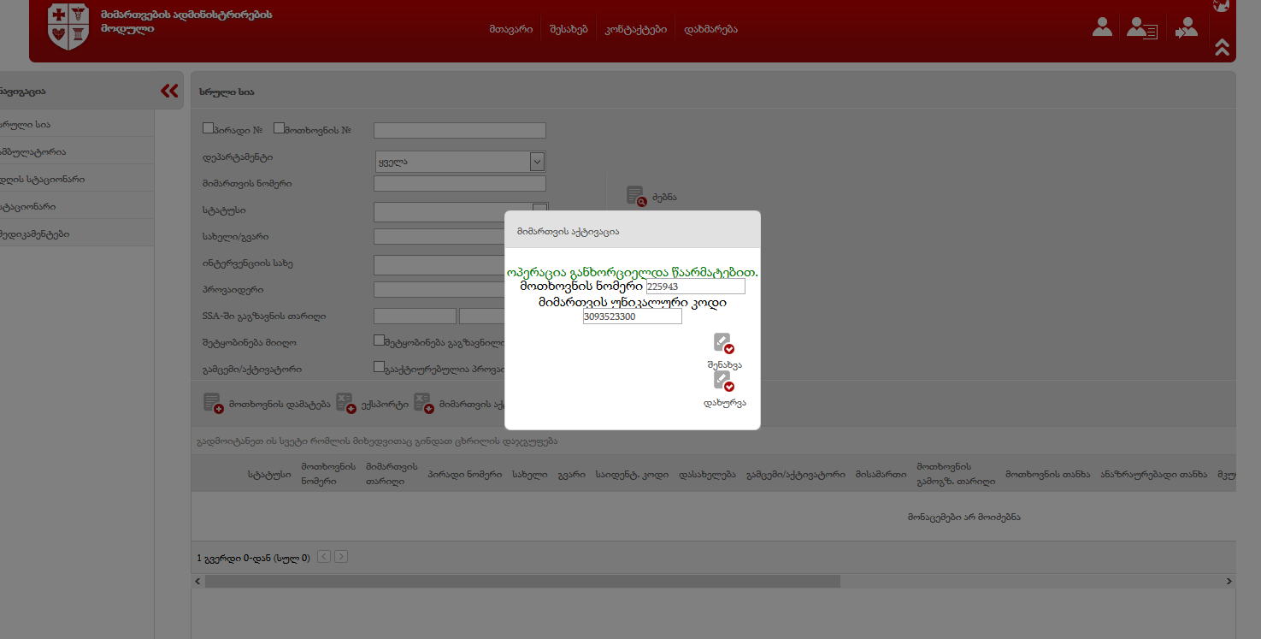Click the user login arrow icon

coord(1187,28)
